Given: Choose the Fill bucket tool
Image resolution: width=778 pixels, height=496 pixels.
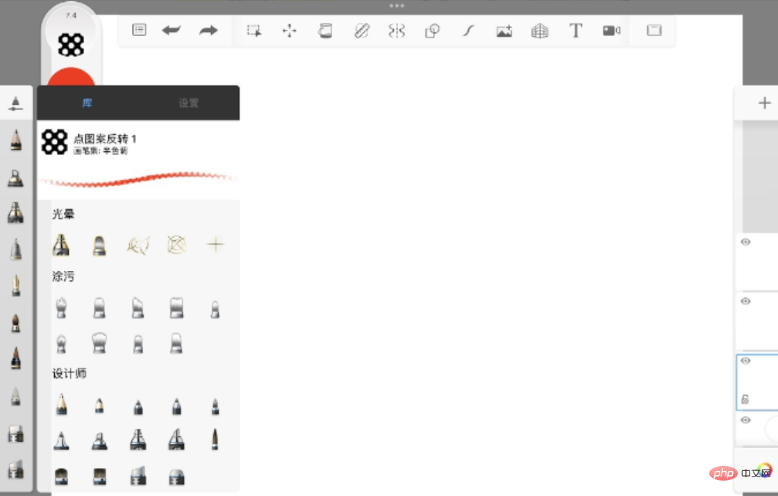Looking at the screenshot, I should 325,31.
